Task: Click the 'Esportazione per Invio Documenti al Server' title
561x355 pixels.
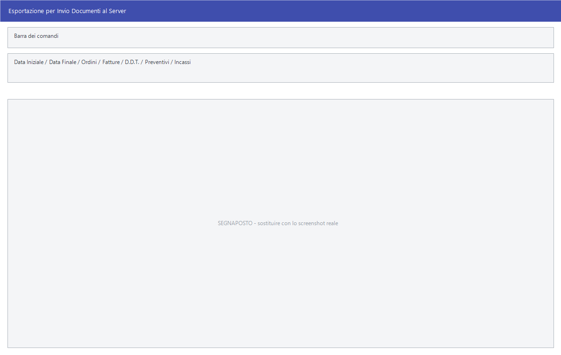Action: (67, 11)
